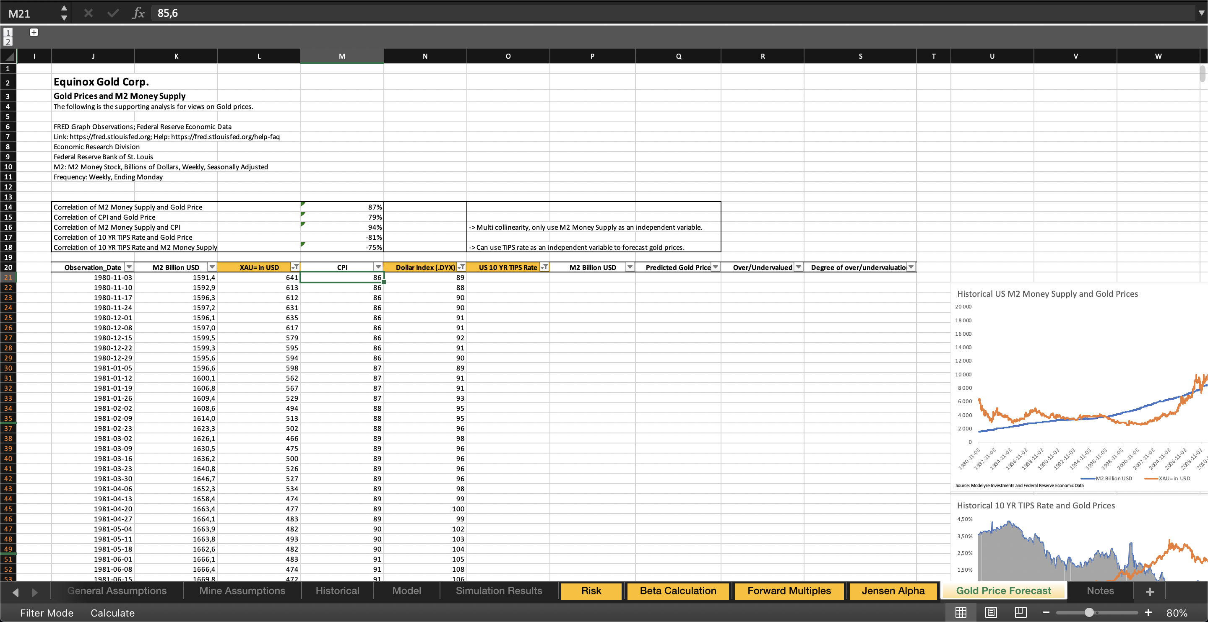The height and width of the screenshot is (622, 1208).
Task: Show outline level 1
Action: [8, 32]
